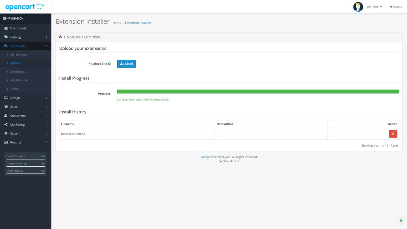Click the Home breadcrumb link
Screen dimensions: 407x229
pos(117,23)
